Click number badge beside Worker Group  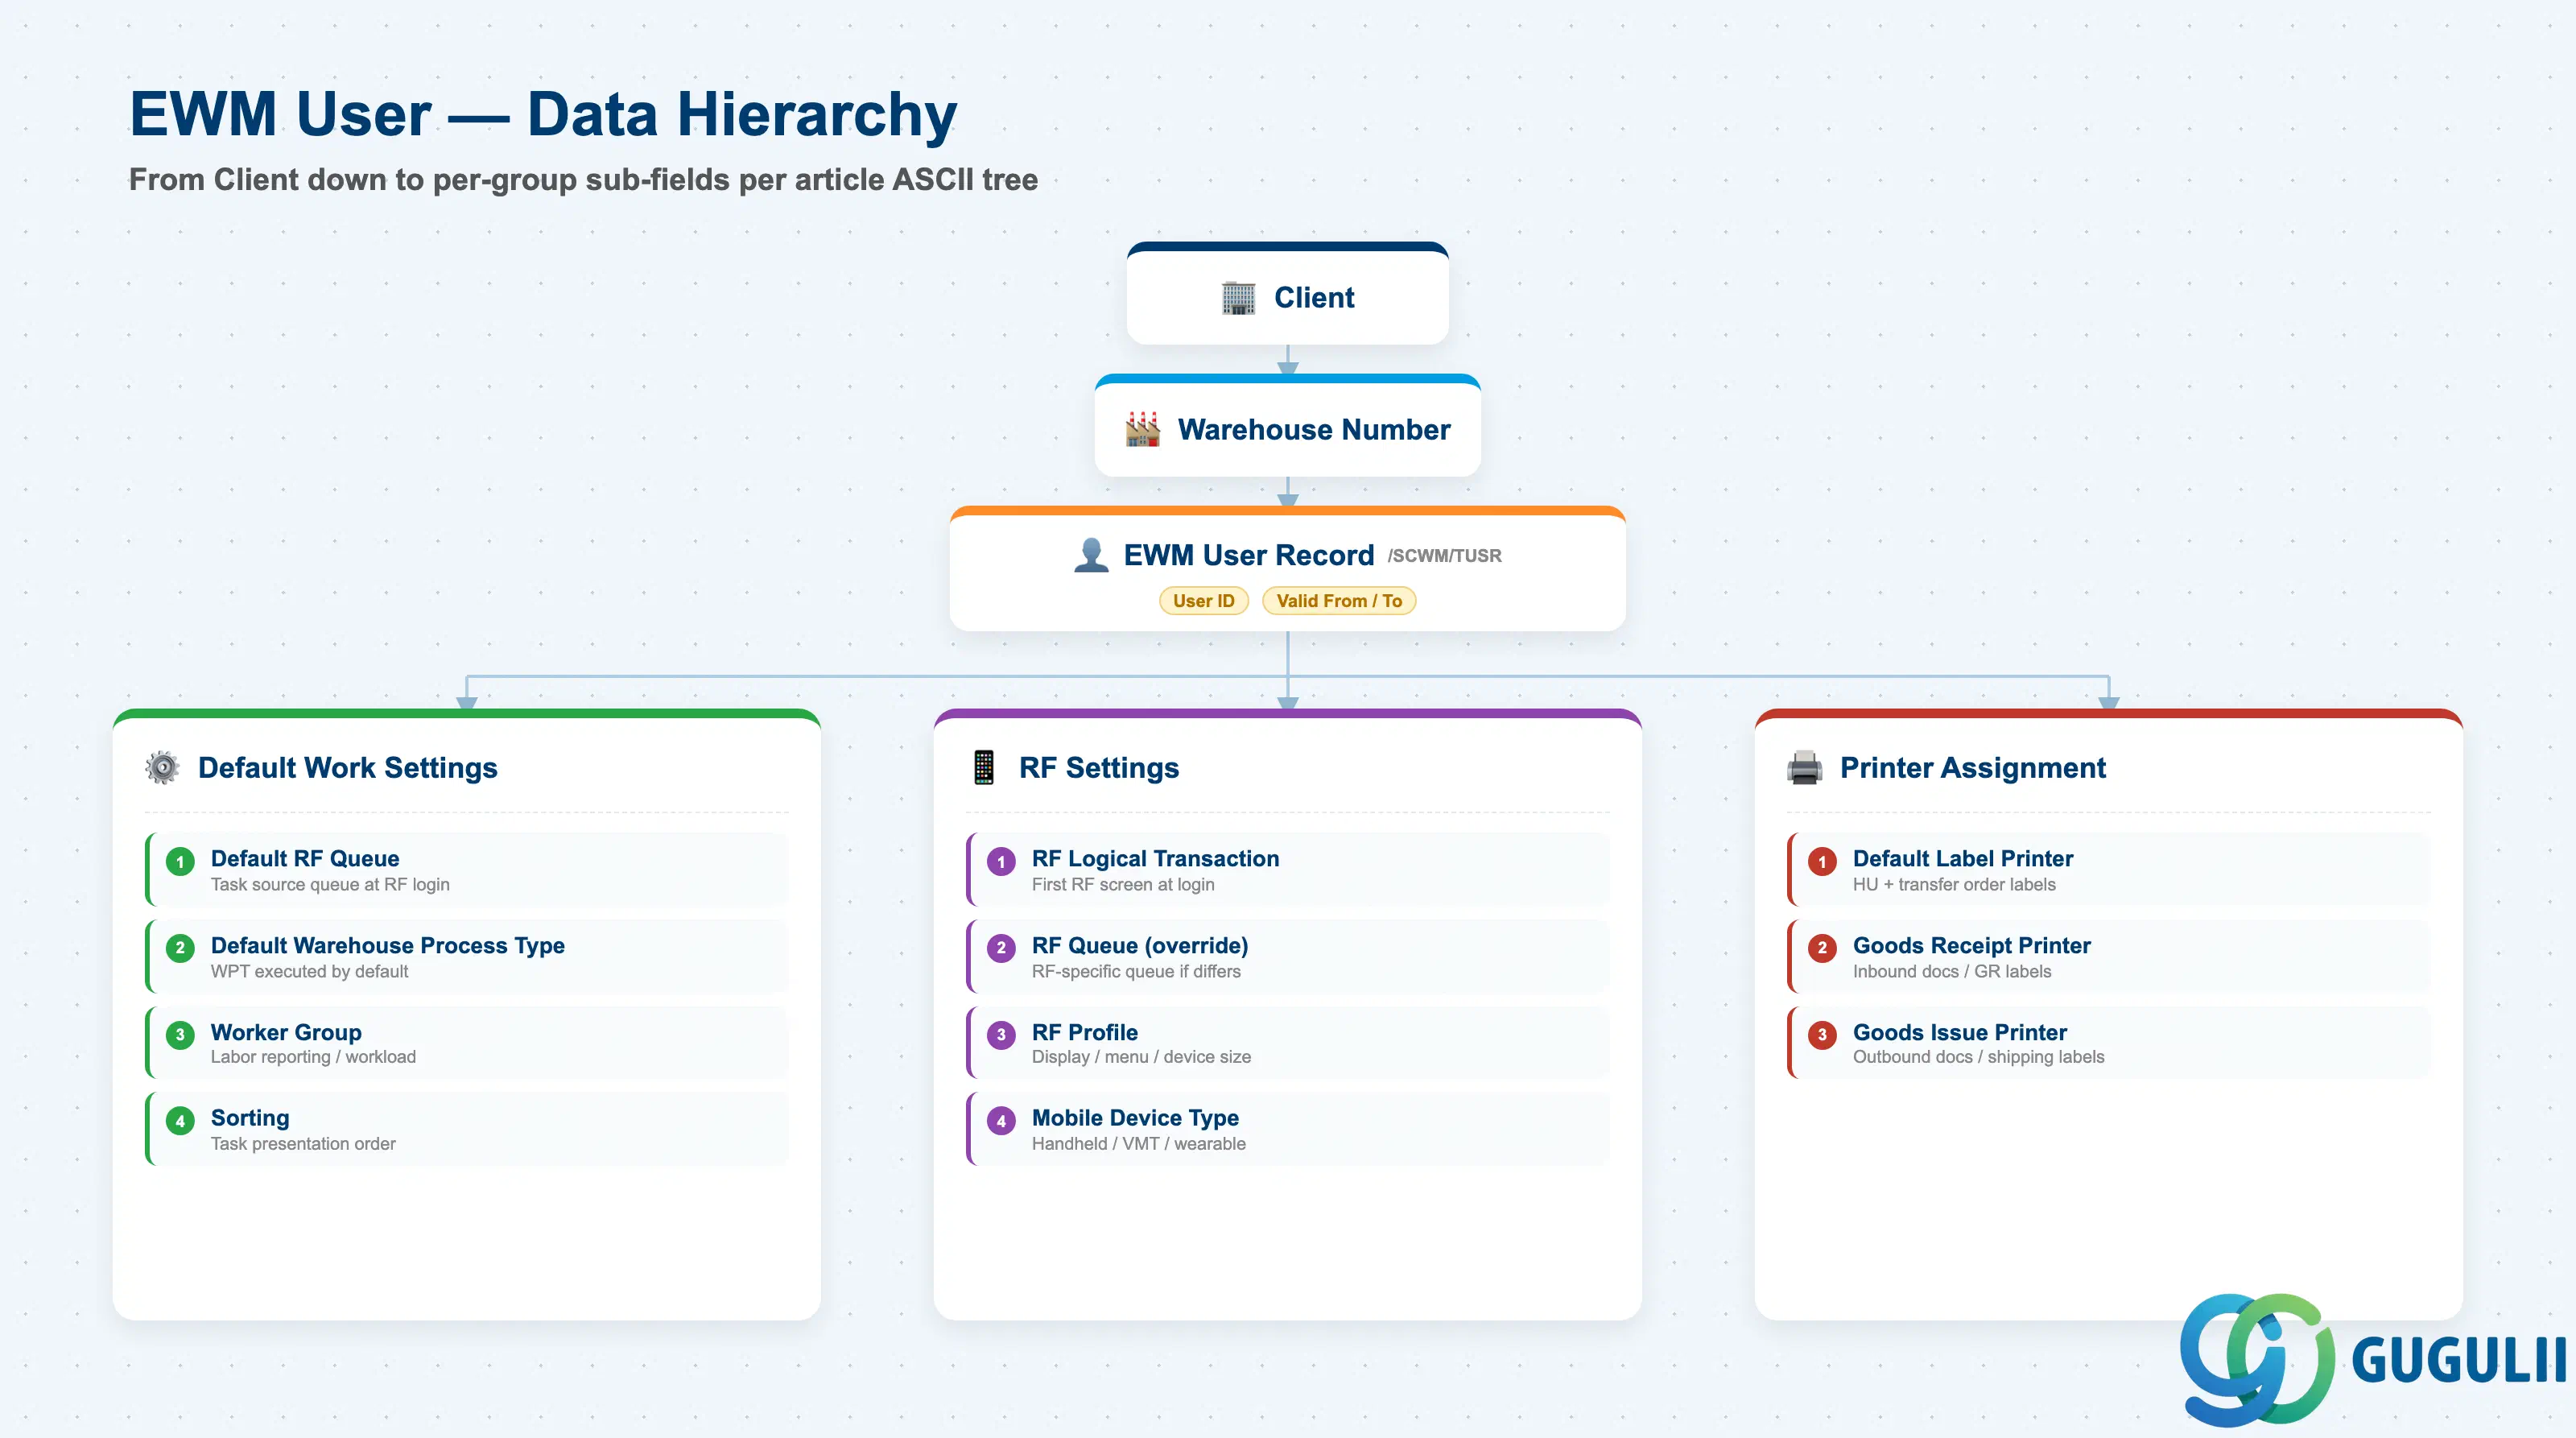[x=180, y=1035]
